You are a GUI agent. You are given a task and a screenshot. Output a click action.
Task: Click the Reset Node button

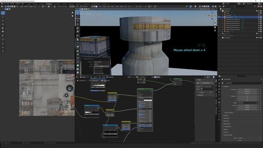click(205, 83)
